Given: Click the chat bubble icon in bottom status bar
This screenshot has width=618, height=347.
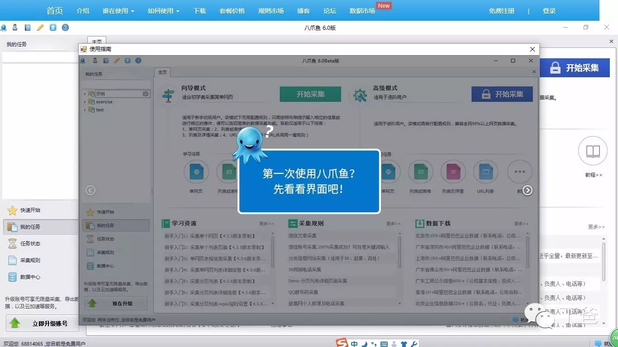Looking at the screenshot, I should point(598,343).
